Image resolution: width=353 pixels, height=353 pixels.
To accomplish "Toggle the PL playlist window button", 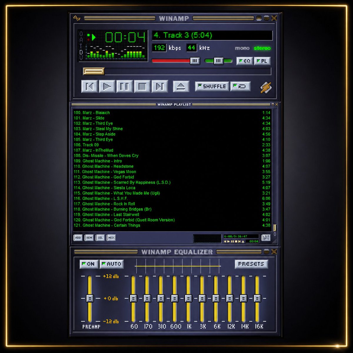I will pyautogui.click(x=262, y=61).
